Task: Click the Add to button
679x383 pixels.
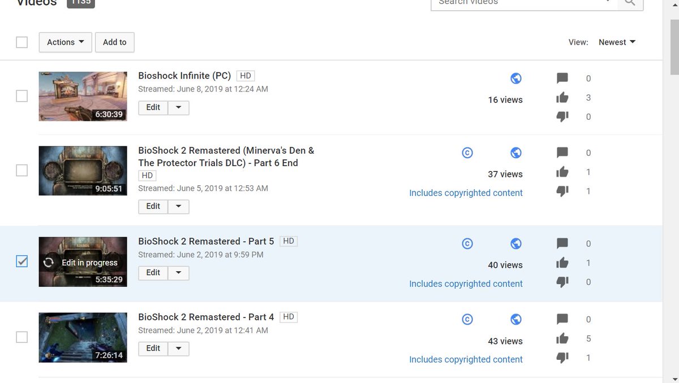Action: pos(115,42)
